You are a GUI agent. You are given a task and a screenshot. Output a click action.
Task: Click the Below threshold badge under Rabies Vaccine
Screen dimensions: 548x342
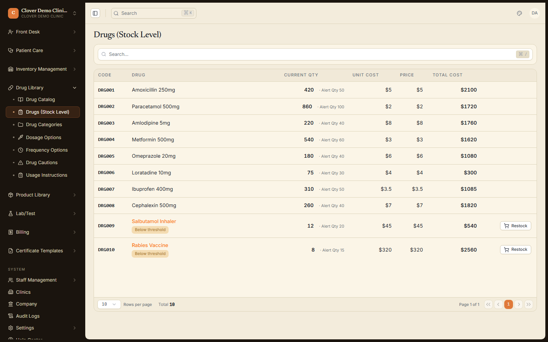[150, 254]
